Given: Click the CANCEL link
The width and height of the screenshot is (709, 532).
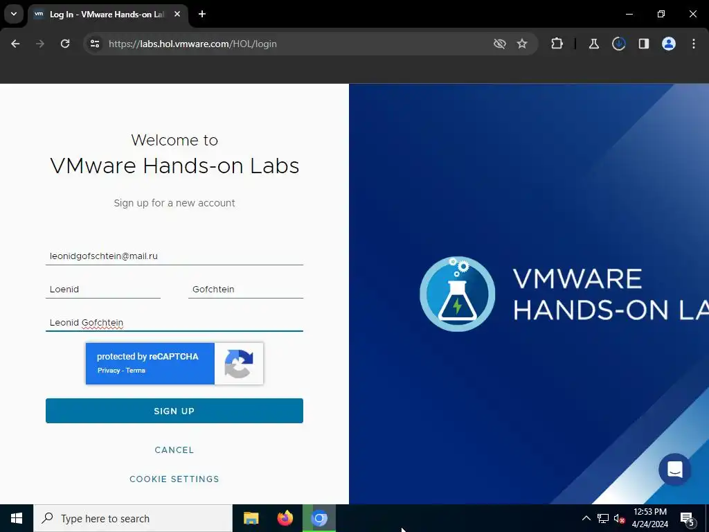Looking at the screenshot, I should tap(174, 450).
